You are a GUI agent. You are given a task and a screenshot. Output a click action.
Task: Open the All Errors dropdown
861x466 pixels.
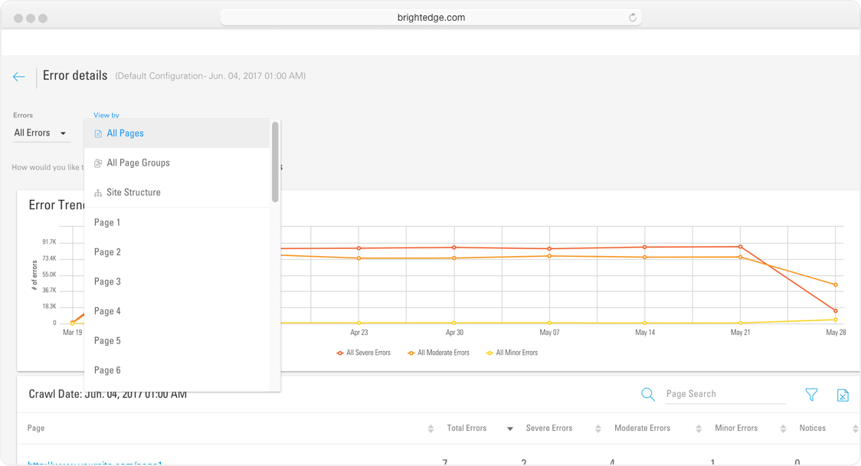(x=41, y=133)
